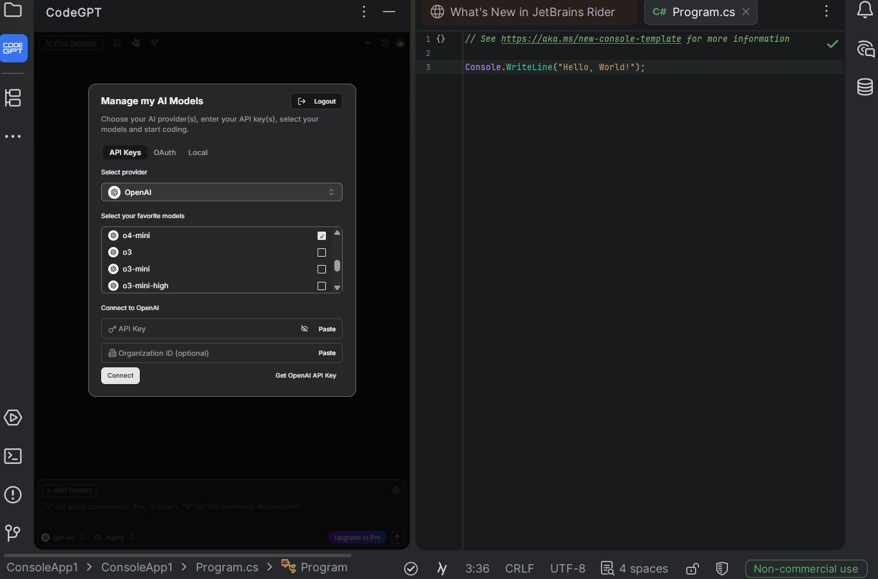This screenshot has width=878, height=579.
Task: Open the Get OpenAI API Key link
Action: (305, 376)
